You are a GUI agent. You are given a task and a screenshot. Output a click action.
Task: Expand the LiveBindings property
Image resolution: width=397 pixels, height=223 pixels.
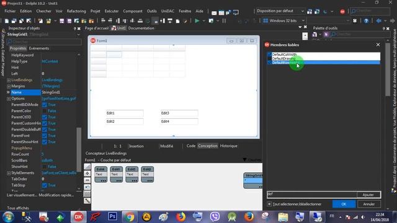pos(9,80)
